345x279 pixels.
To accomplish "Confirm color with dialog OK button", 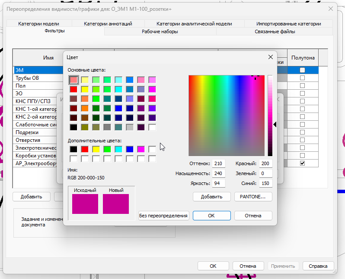I will point(212,216).
